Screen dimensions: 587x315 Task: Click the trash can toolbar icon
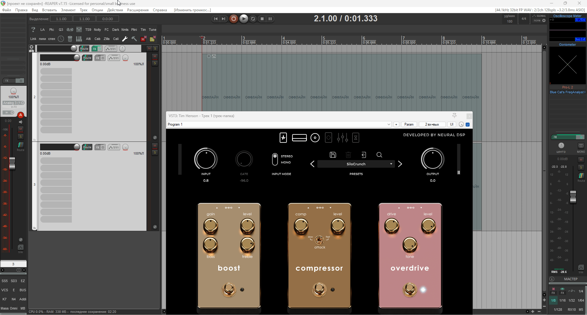[70, 39]
